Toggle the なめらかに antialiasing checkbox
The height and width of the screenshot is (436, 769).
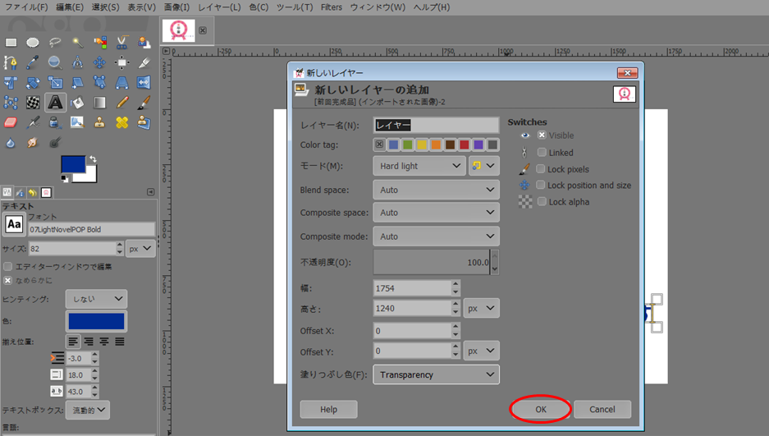click(x=8, y=280)
